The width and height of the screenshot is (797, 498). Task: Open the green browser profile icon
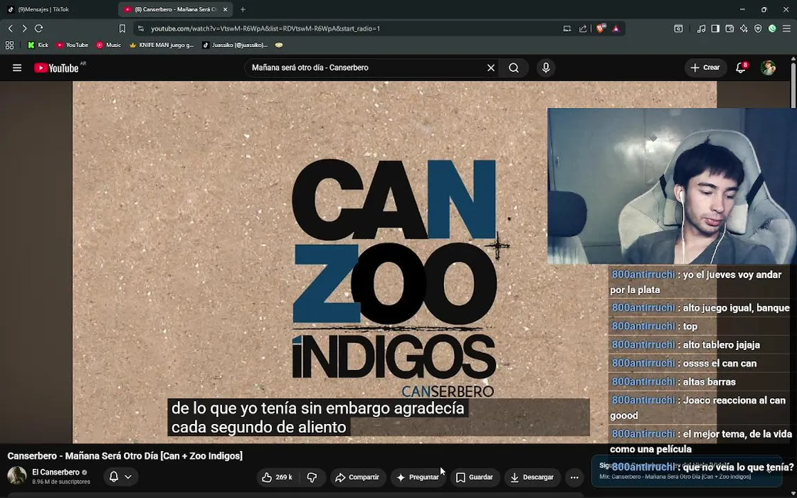tap(772, 28)
